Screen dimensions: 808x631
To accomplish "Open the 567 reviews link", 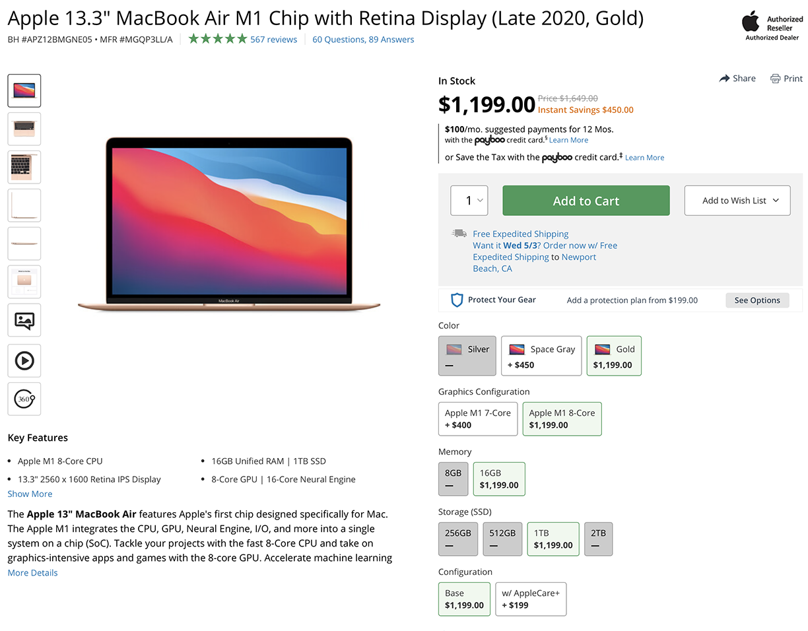I will click(x=275, y=40).
